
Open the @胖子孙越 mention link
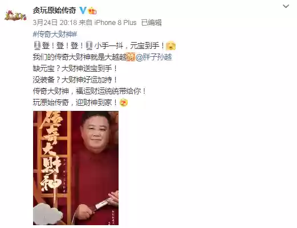click(x=154, y=57)
